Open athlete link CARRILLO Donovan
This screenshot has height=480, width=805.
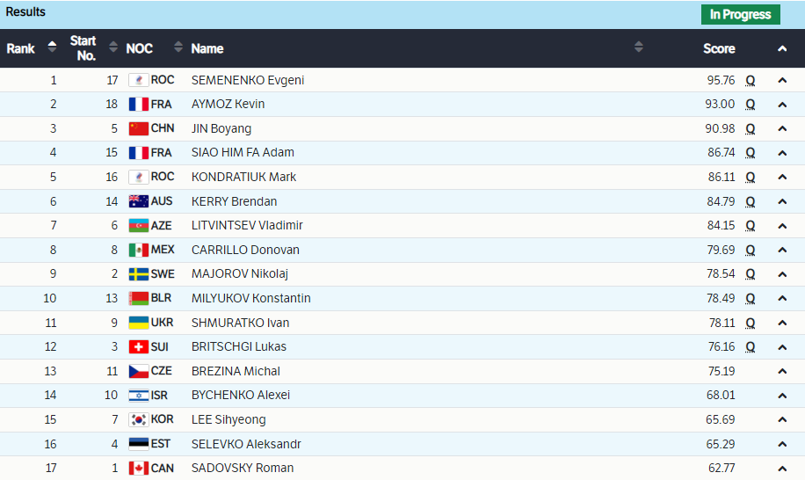[245, 250]
